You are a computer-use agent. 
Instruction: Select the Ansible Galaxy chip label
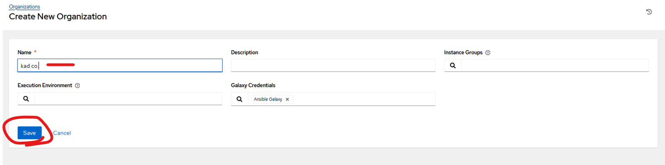(x=268, y=99)
